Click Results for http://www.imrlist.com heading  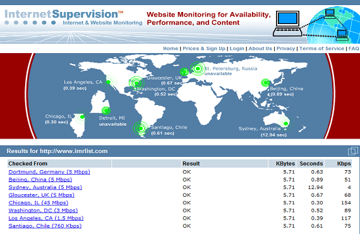pyautogui.click(x=57, y=151)
